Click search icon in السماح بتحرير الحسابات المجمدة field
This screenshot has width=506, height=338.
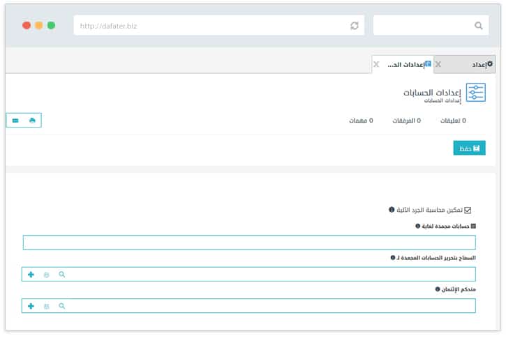(x=62, y=275)
